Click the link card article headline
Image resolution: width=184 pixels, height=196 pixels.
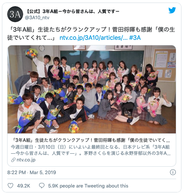(90, 140)
